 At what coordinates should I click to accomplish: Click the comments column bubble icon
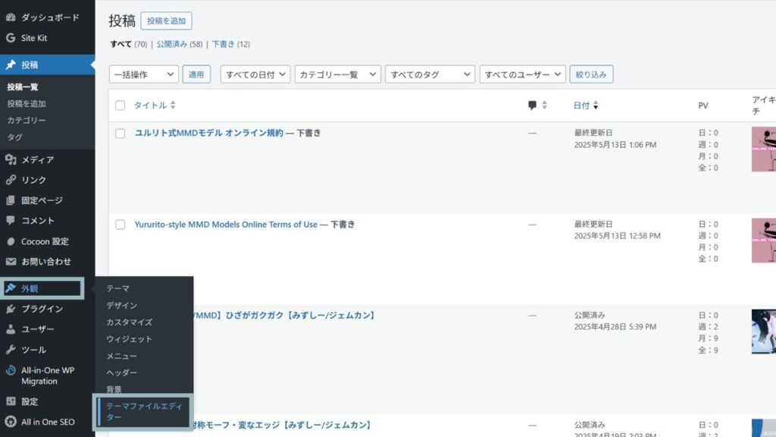532,105
